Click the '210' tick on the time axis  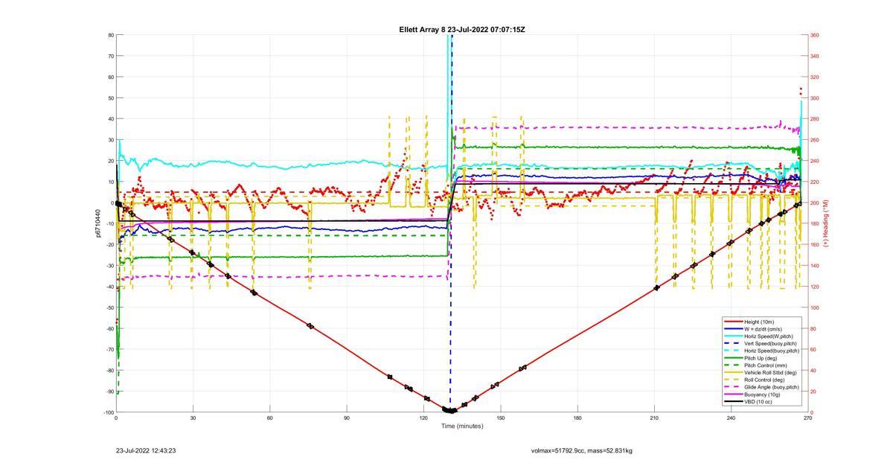(654, 418)
